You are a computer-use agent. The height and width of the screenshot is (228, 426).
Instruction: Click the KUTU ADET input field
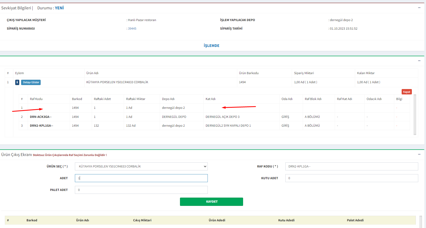tap(351, 178)
